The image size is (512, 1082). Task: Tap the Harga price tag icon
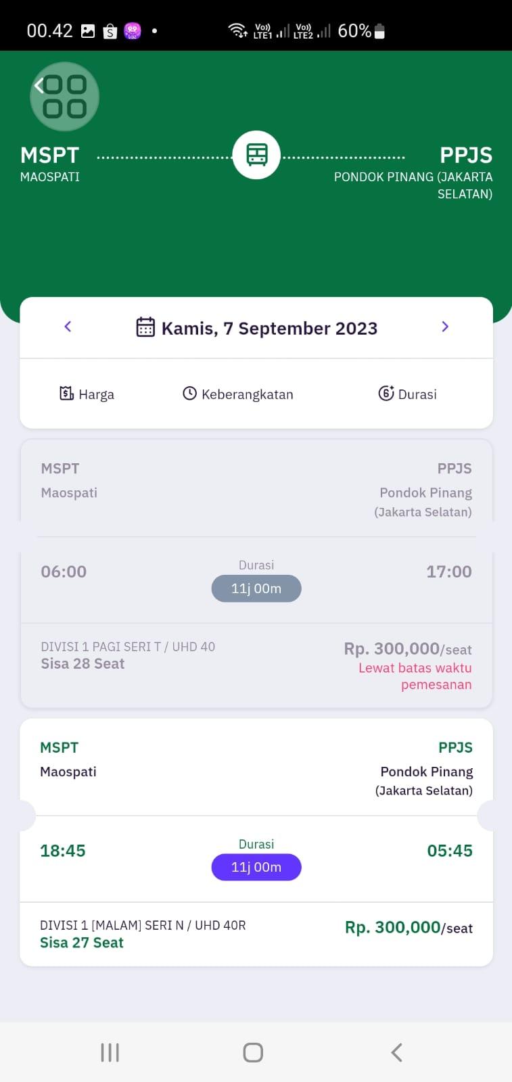point(66,393)
